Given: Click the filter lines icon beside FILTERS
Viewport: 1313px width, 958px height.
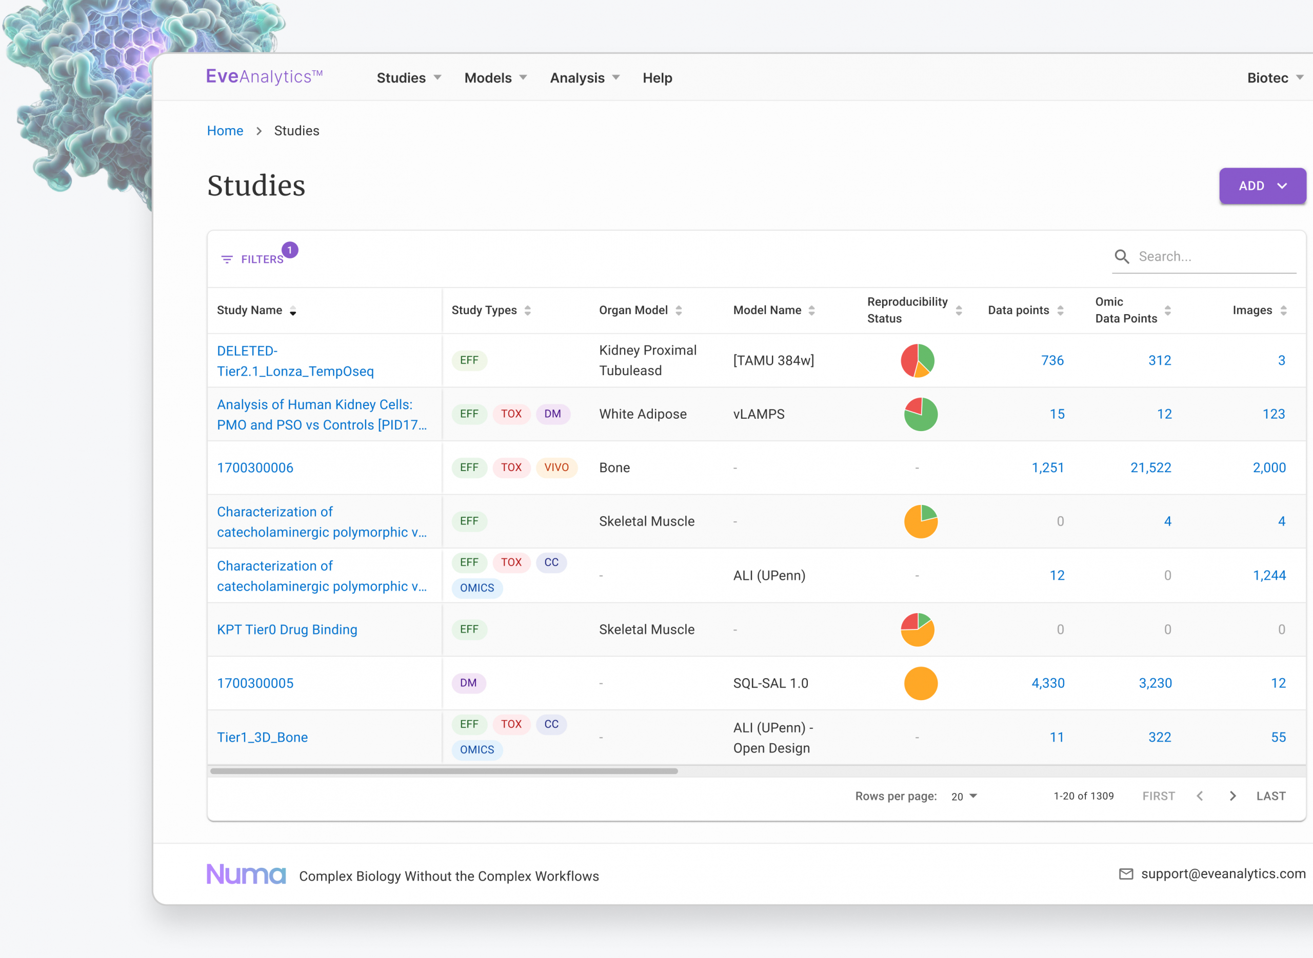Looking at the screenshot, I should (x=227, y=259).
